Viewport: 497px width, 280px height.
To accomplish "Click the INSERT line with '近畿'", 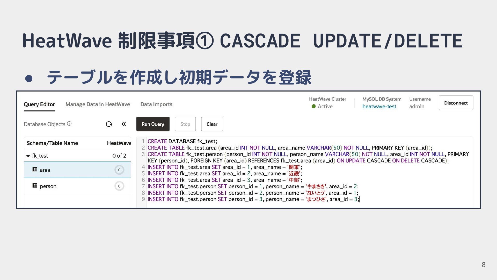I will (225, 174).
